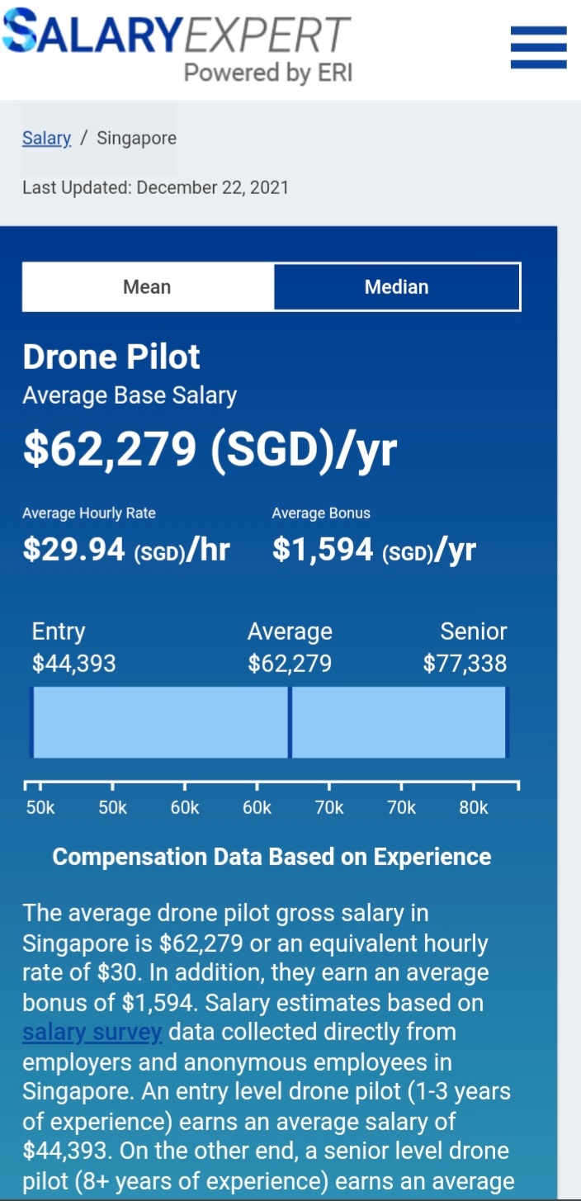Click the Last Updated December 22, 2021 text
581x1201 pixels.
click(155, 187)
